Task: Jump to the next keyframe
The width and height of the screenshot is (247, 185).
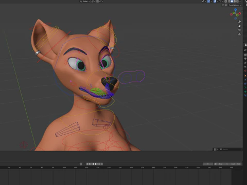Action: coord(99,164)
